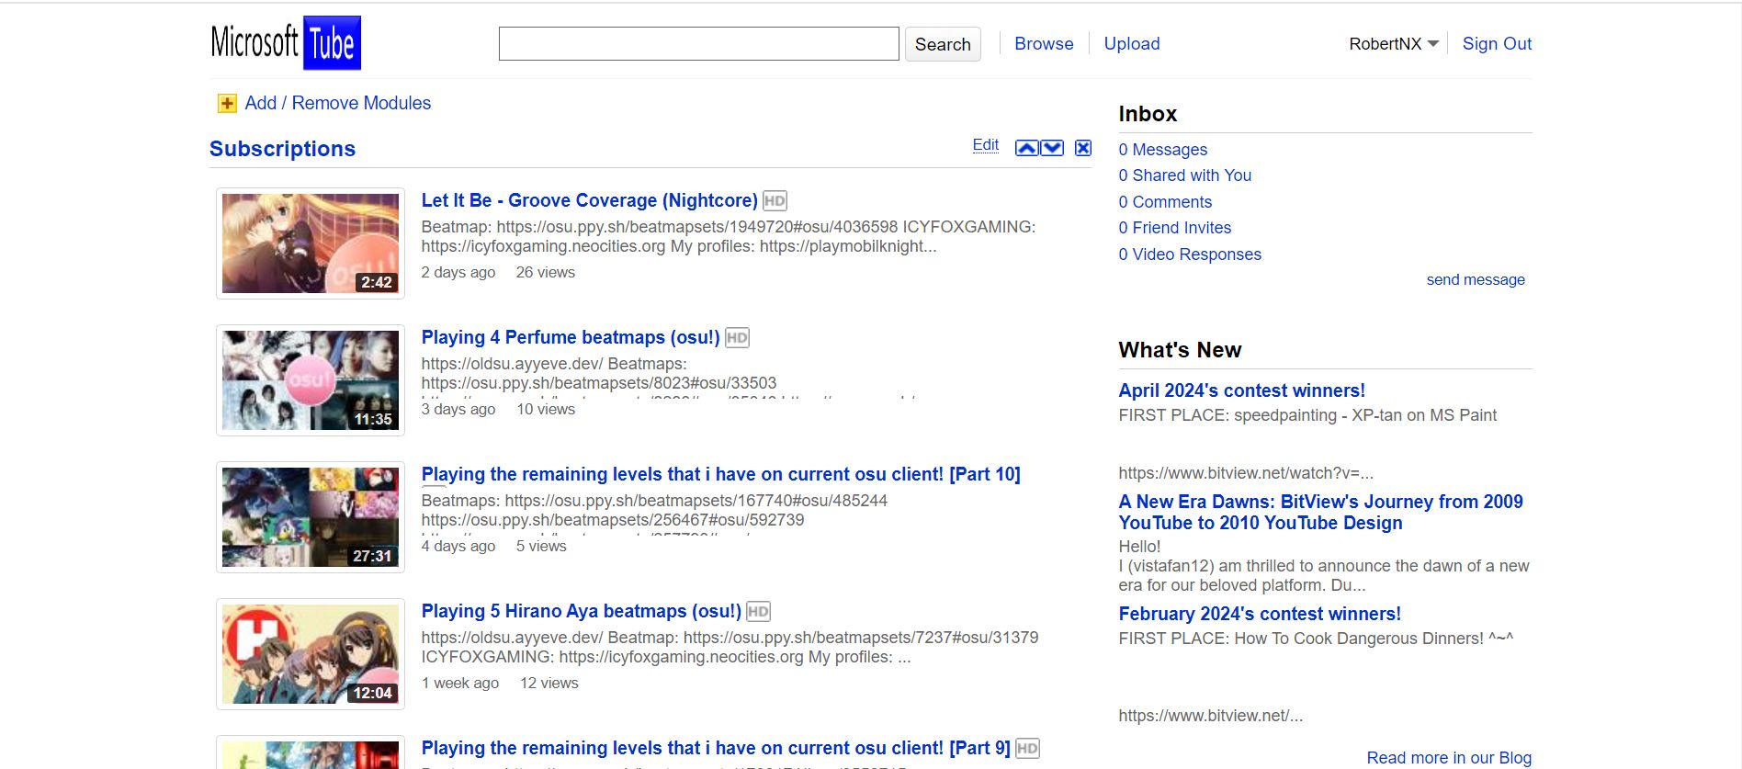Open 0 Video Responses in Inbox
1742x769 pixels.
pyautogui.click(x=1190, y=254)
